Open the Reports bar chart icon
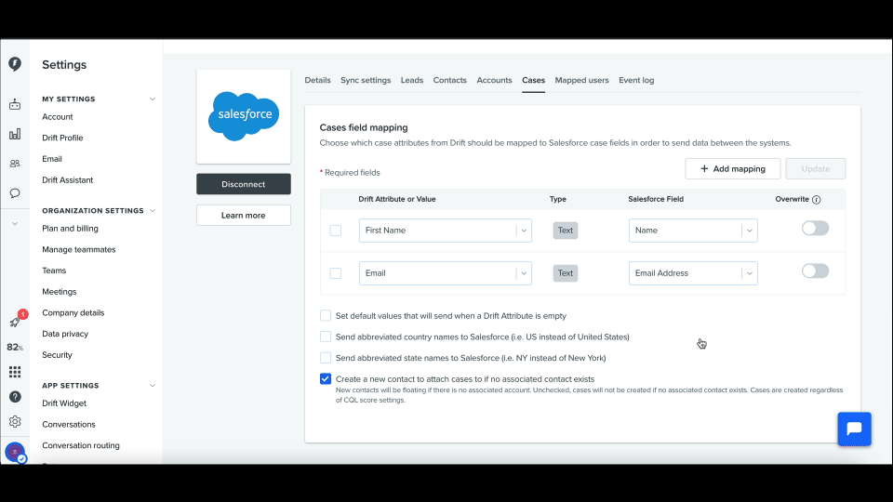This screenshot has width=893, height=502. click(x=15, y=134)
